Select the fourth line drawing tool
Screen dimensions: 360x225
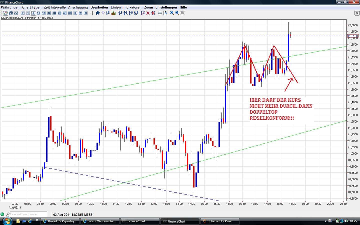[136, 13]
